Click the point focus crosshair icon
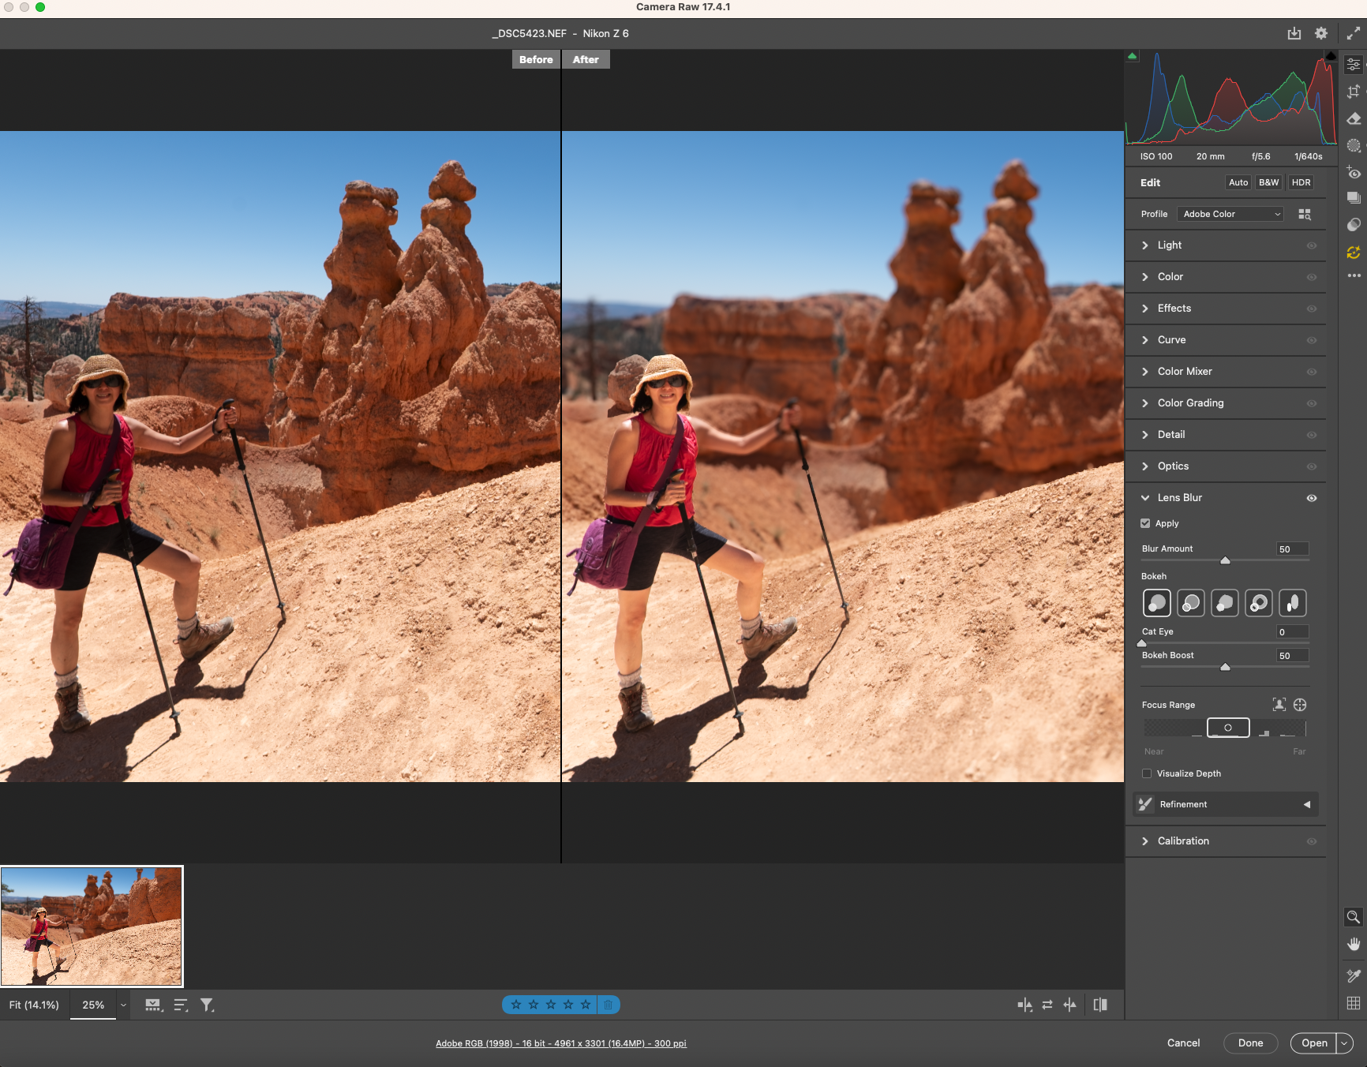Image resolution: width=1367 pixels, height=1067 pixels. tap(1300, 705)
